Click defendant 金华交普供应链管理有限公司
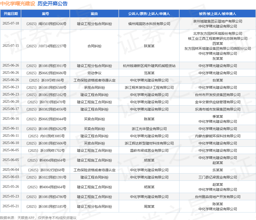This screenshot has width=256, height=220. (218, 102)
